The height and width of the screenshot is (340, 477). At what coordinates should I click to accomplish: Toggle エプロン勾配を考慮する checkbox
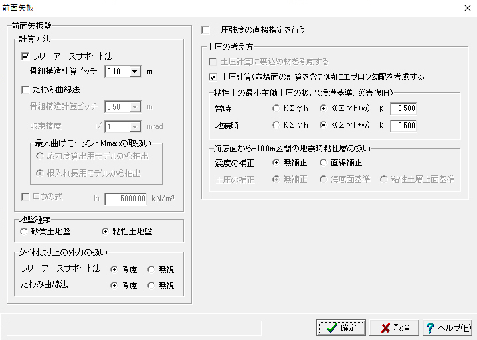pyautogui.click(x=213, y=77)
